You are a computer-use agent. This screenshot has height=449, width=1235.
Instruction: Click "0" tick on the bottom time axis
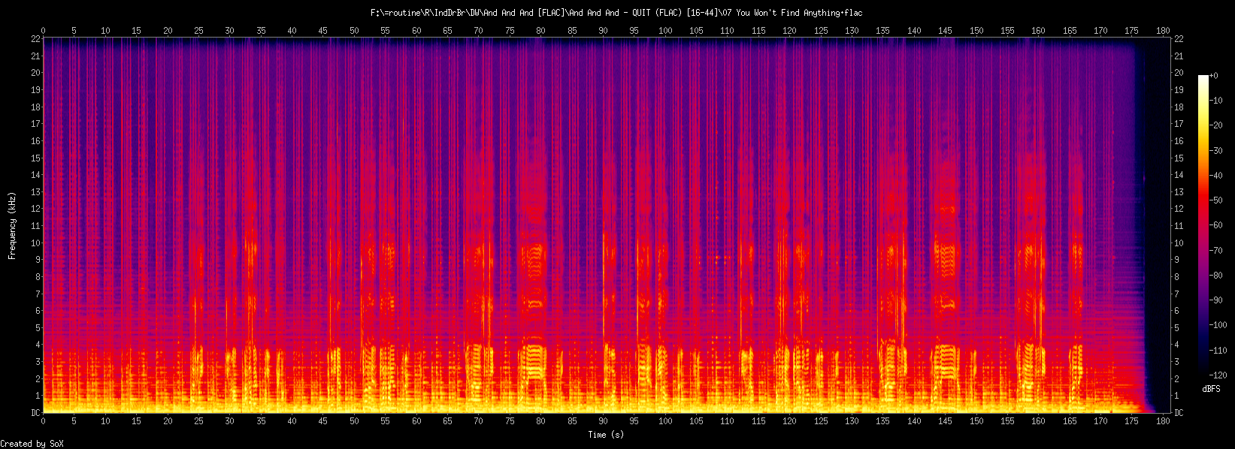(43, 421)
